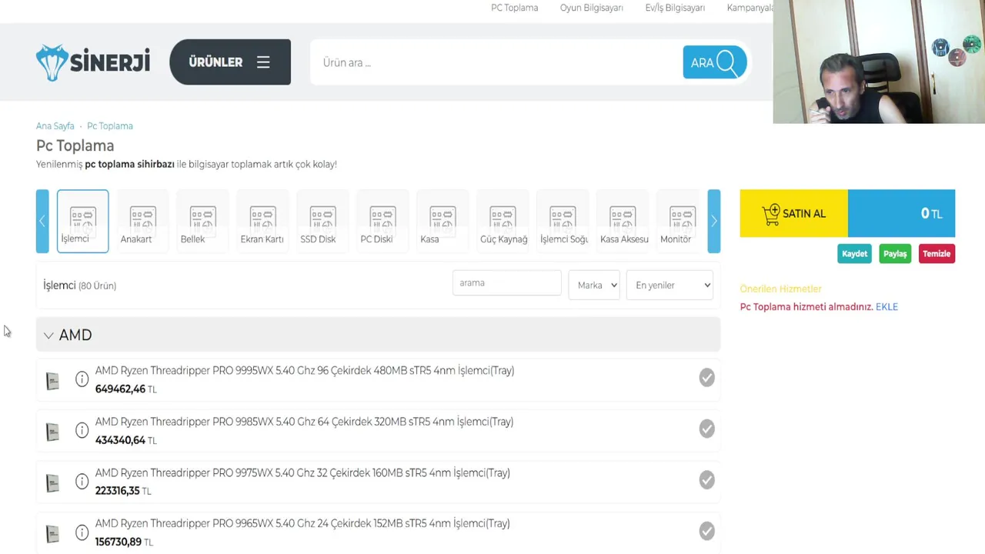Open the En yeniler sort dropdown
Screen dimensions: 985x554
pyautogui.click(x=669, y=285)
